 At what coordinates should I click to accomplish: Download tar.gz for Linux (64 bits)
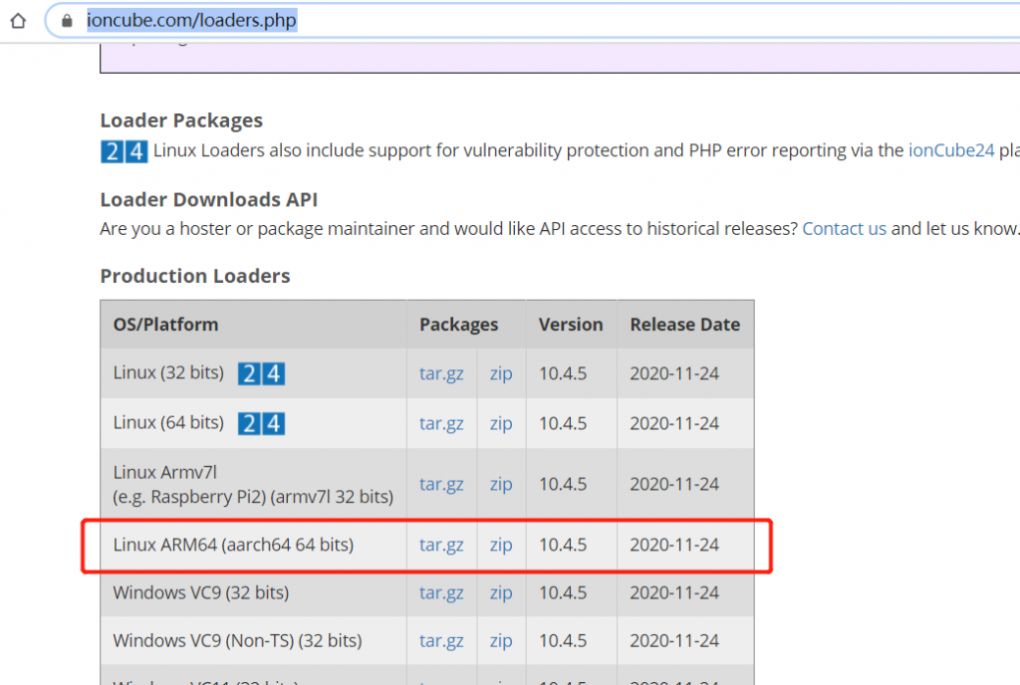click(441, 423)
